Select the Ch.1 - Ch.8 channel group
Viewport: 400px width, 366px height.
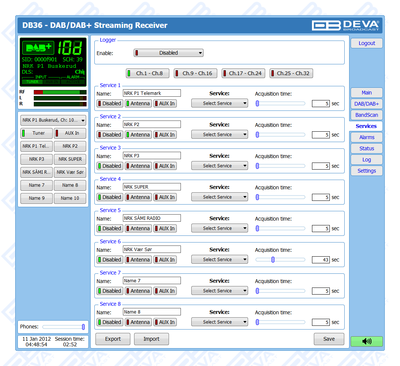click(x=147, y=73)
